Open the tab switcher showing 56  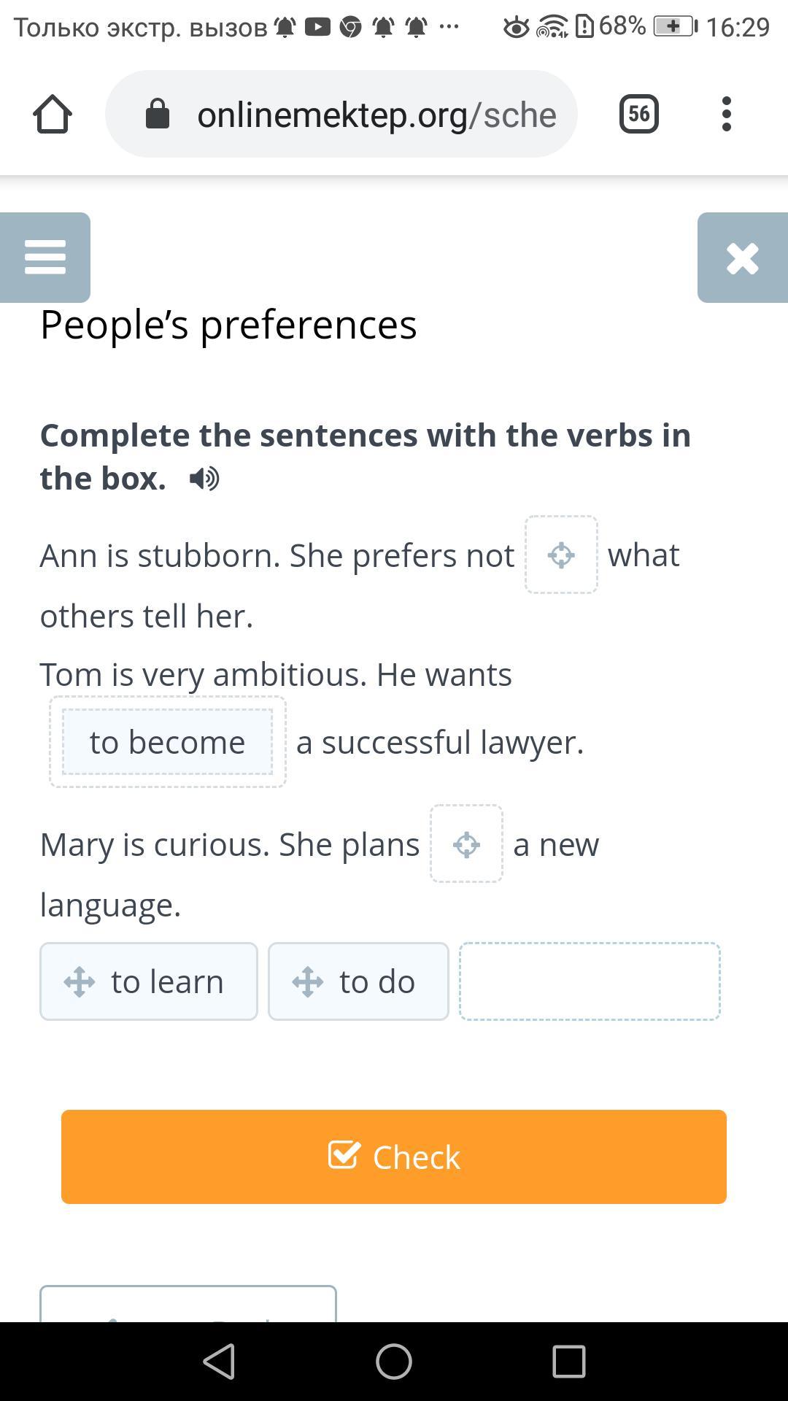click(639, 114)
